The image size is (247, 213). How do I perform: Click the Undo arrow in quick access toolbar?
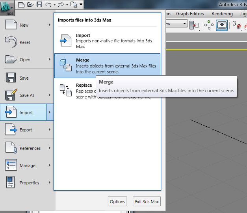(48, 4)
